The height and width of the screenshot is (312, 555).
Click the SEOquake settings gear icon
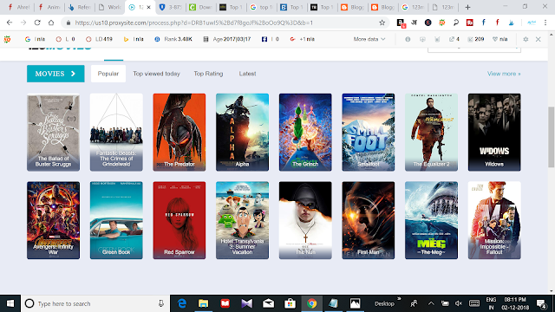pos(526,39)
